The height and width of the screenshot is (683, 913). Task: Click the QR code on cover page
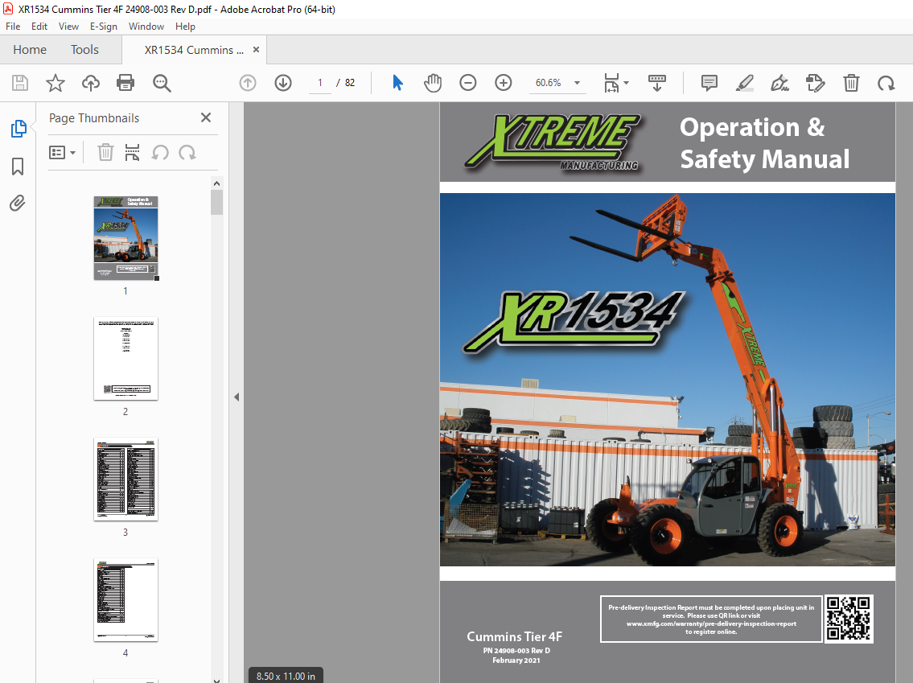pos(849,619)
